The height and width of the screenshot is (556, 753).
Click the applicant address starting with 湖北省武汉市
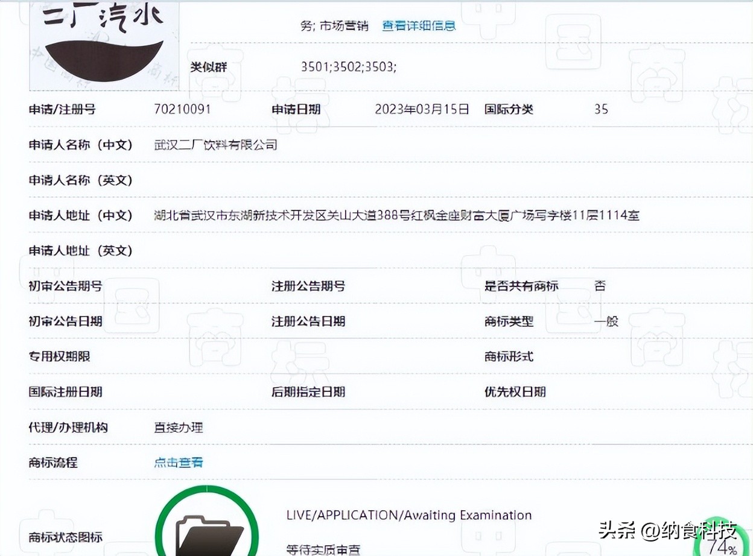tap(396, 215)
